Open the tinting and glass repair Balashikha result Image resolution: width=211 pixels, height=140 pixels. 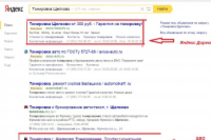point(80,84)
